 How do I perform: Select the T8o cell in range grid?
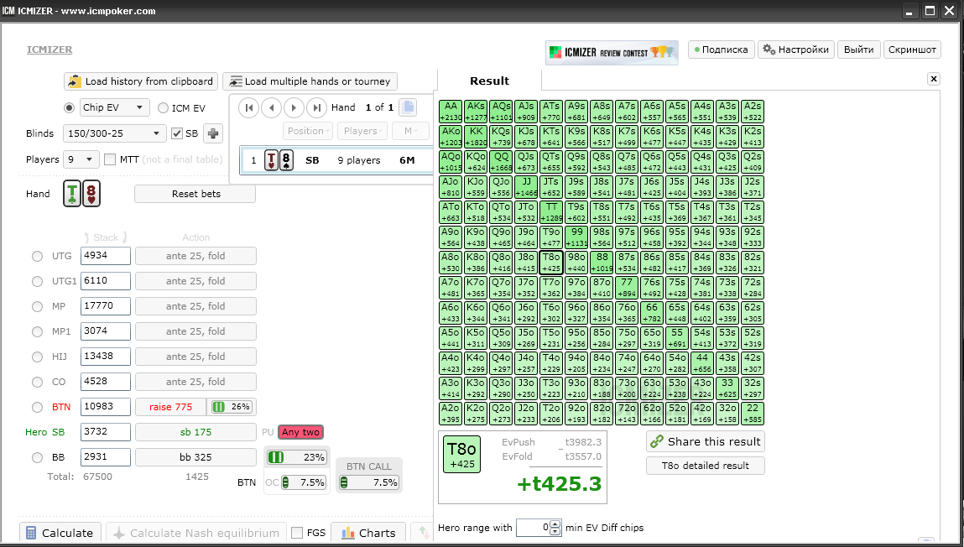[x=551, y=263]
